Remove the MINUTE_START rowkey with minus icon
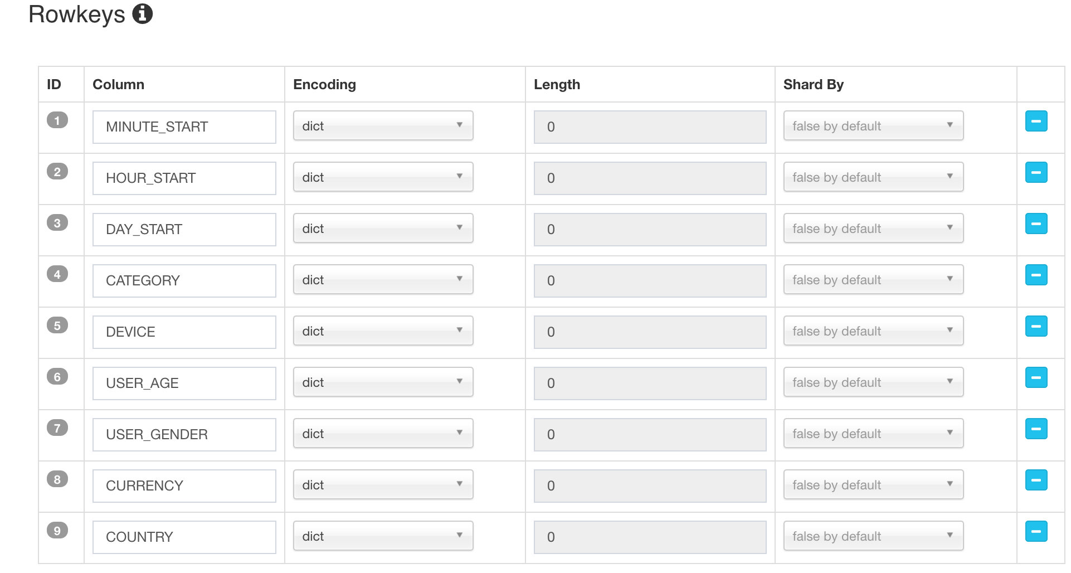1071x573 pixels. coord(1036,121)
